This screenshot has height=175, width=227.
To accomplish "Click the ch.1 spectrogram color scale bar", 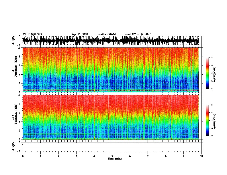I will tap(208, 73).
